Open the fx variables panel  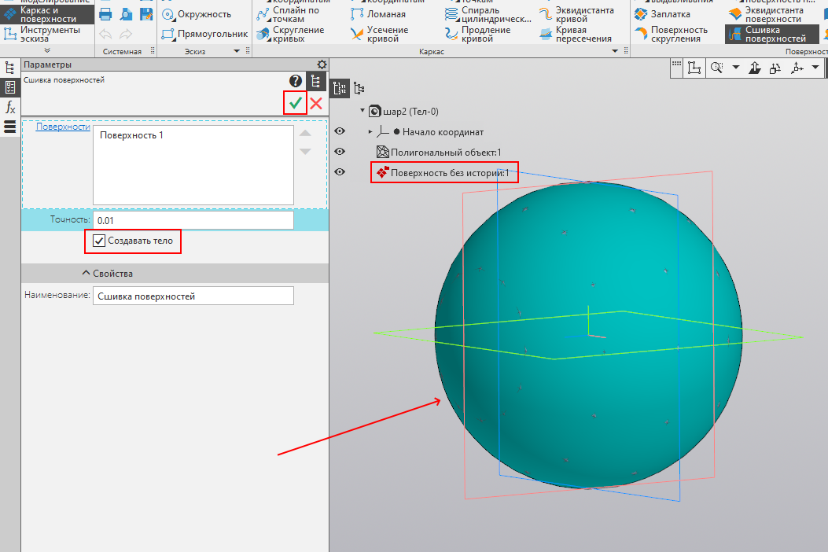(9, 108)
